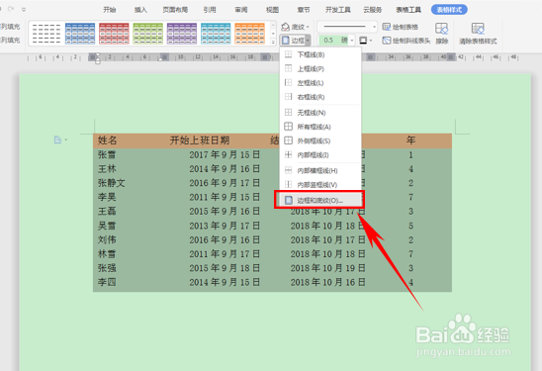
Task: Click the 张静文 name cell
Action: pos(112,183)
